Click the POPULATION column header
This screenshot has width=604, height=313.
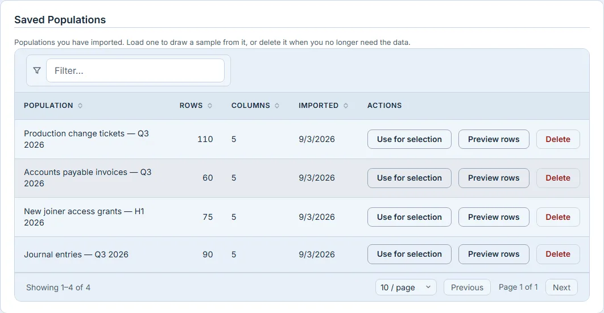pos(48,106)
